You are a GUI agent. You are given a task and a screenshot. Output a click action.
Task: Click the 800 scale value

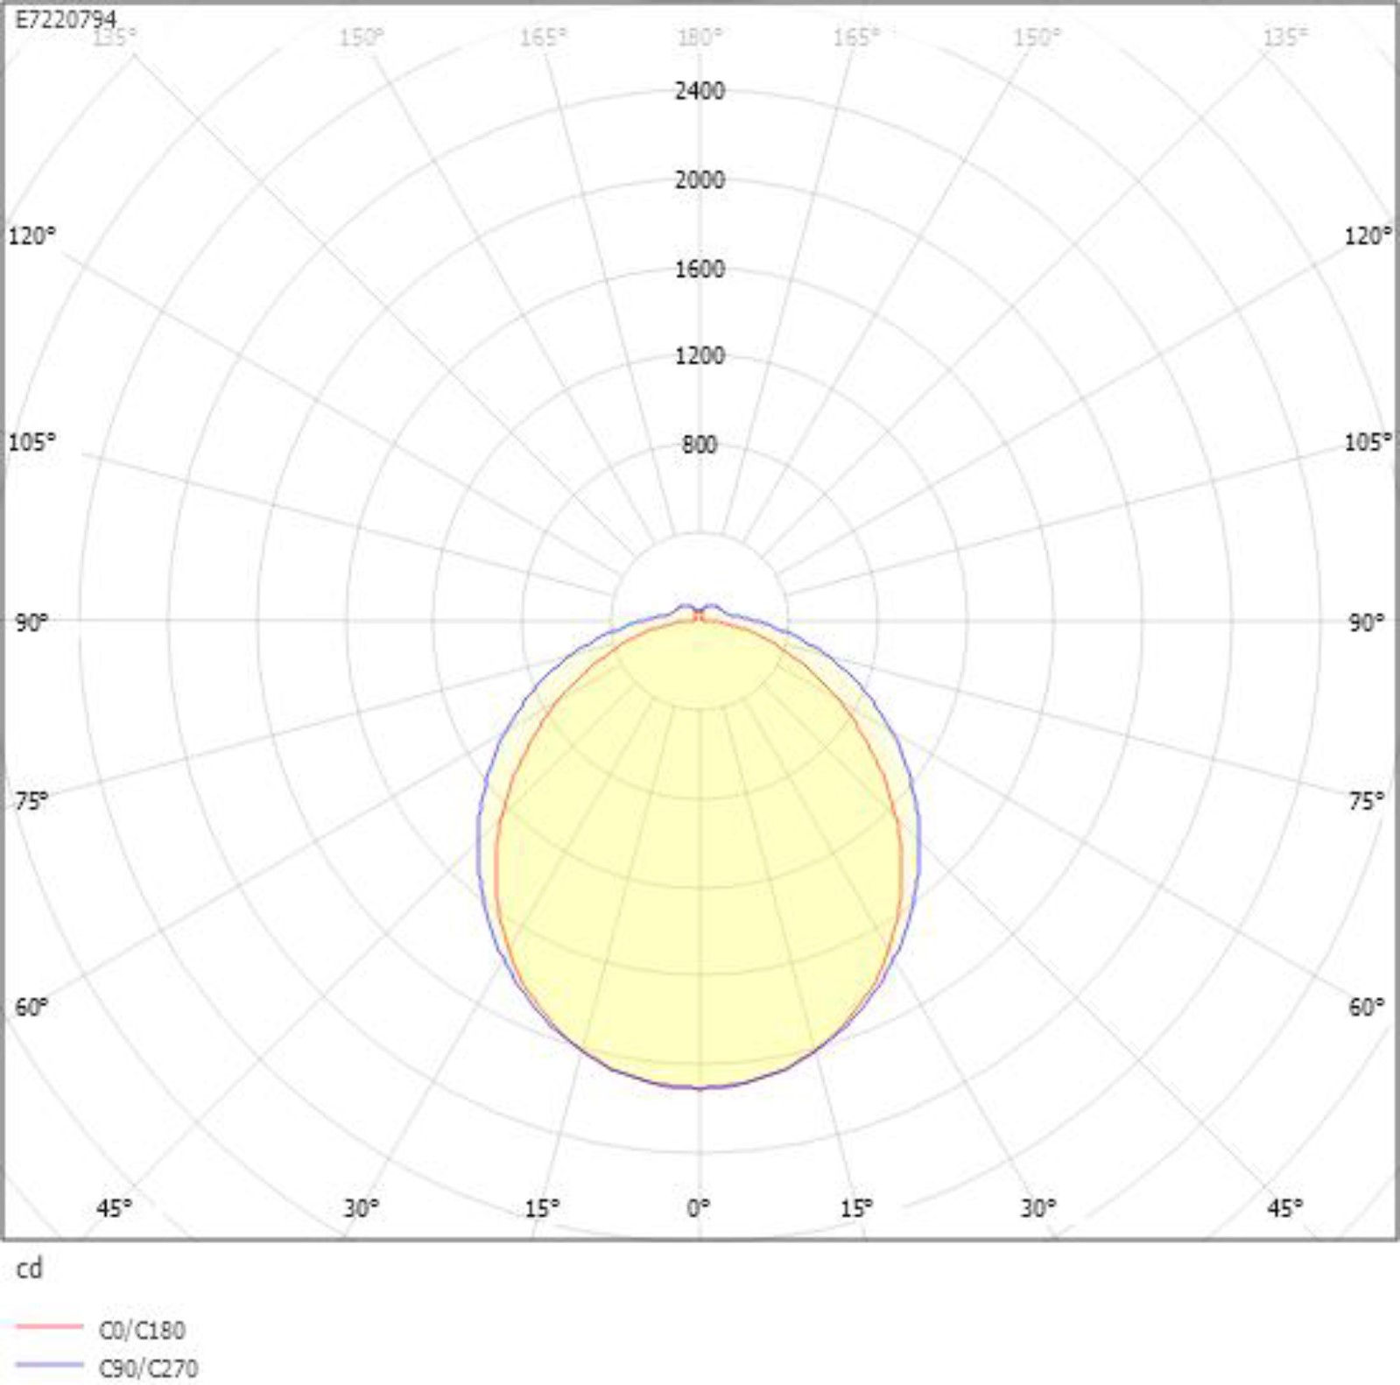[x=699, y=445]
